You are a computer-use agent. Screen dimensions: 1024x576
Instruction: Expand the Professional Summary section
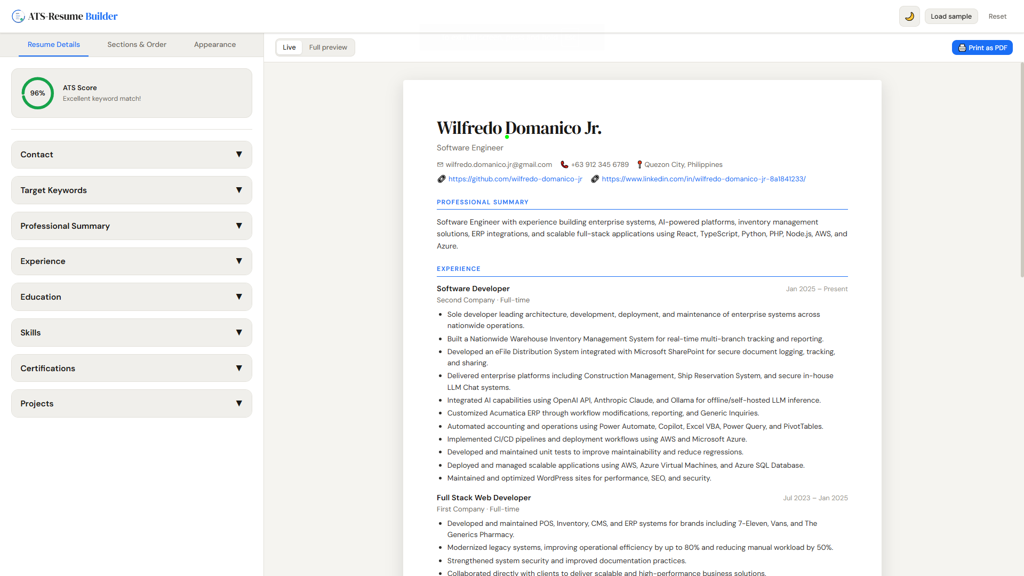132,226
